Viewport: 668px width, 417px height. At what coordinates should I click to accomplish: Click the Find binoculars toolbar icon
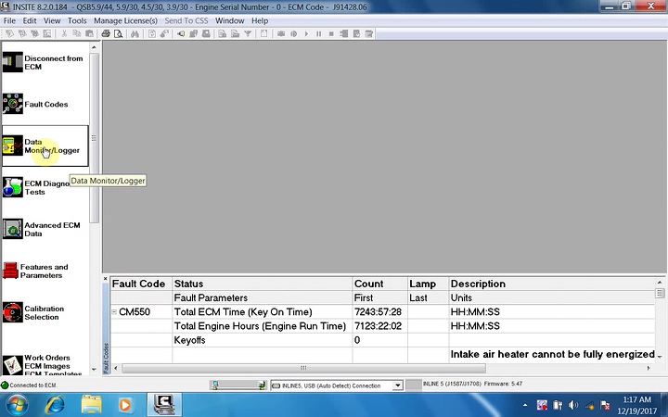point(135,33)
